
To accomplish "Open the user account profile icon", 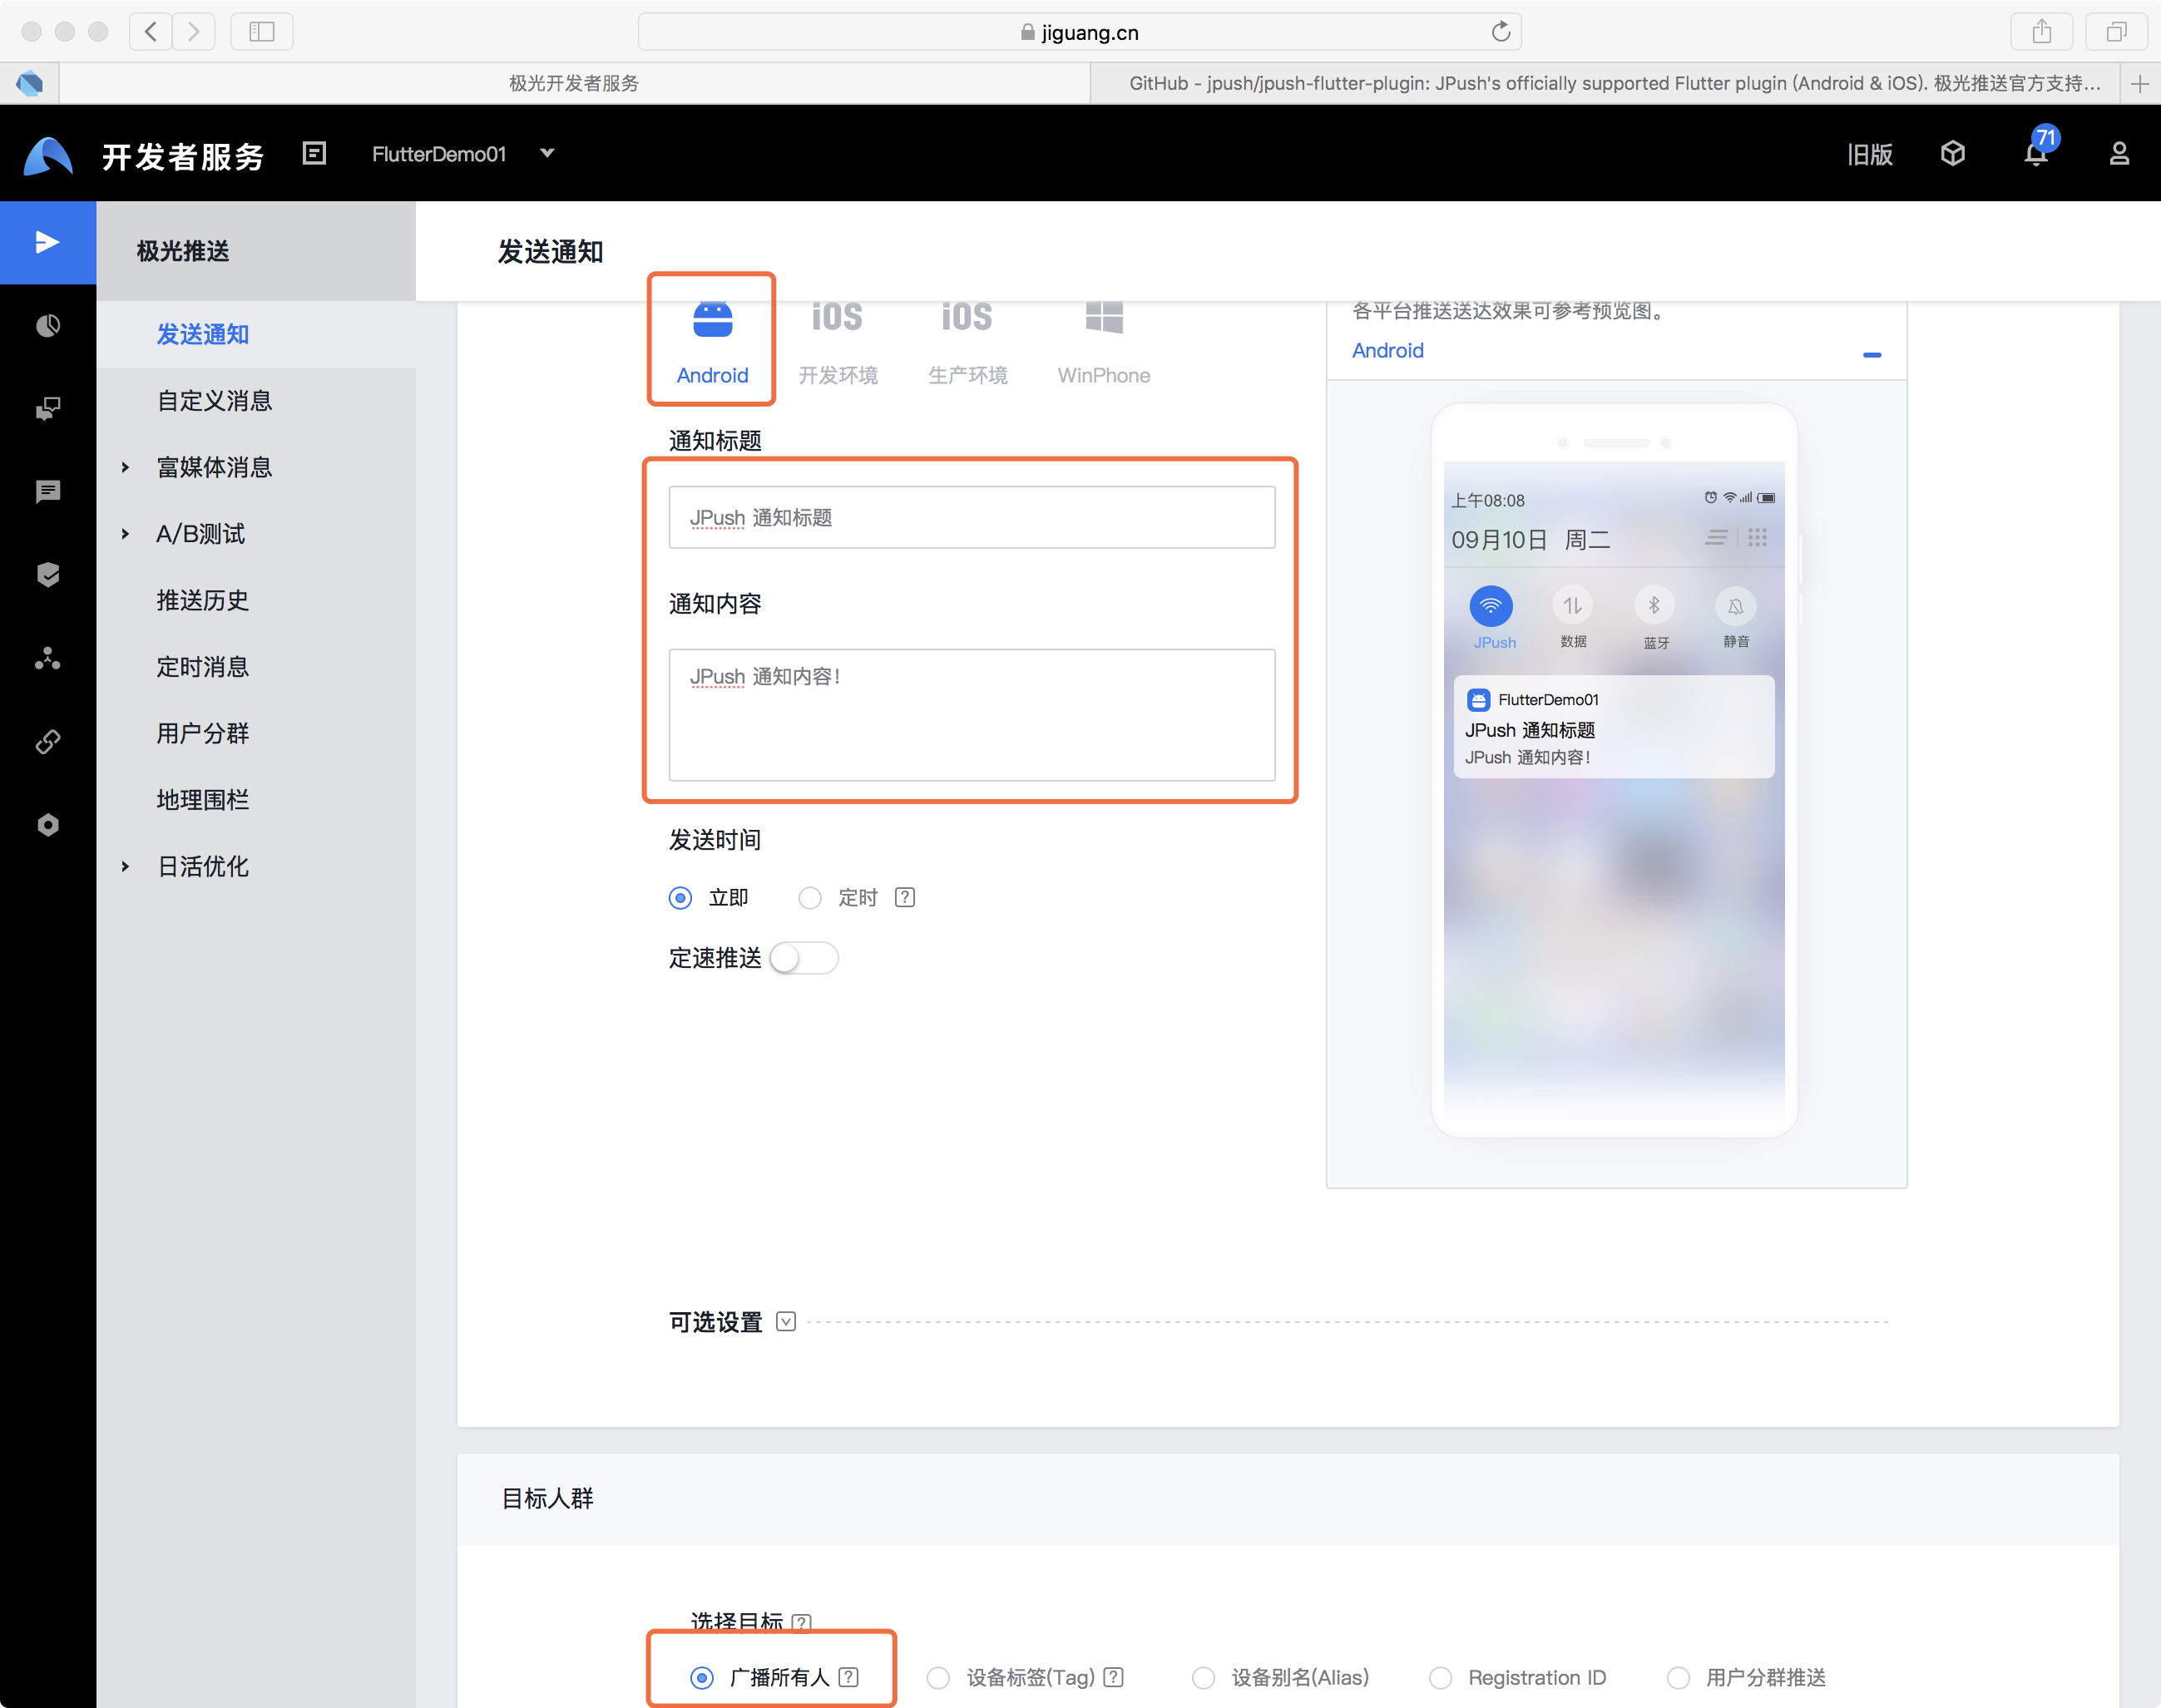I will click(2119, 153).
